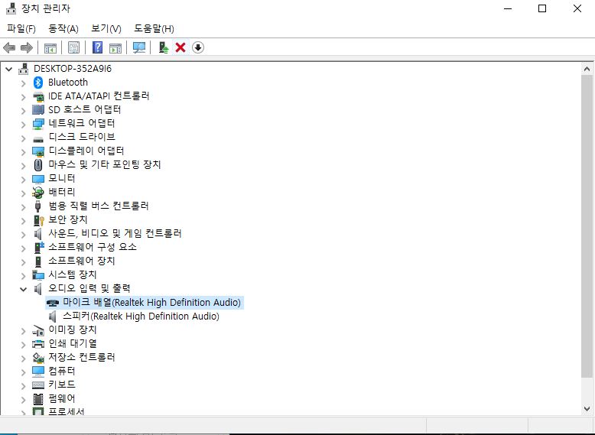Open the 보기(V) menu
The image size is (595, 435).
click(106, 29)
